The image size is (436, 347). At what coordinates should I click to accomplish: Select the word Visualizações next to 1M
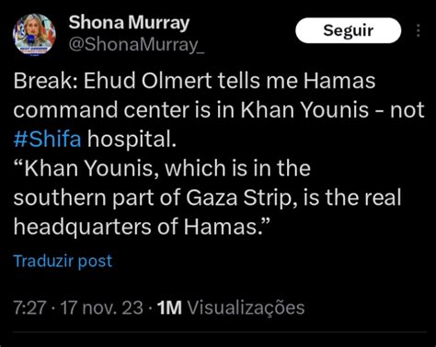click(x=246, y=308)
